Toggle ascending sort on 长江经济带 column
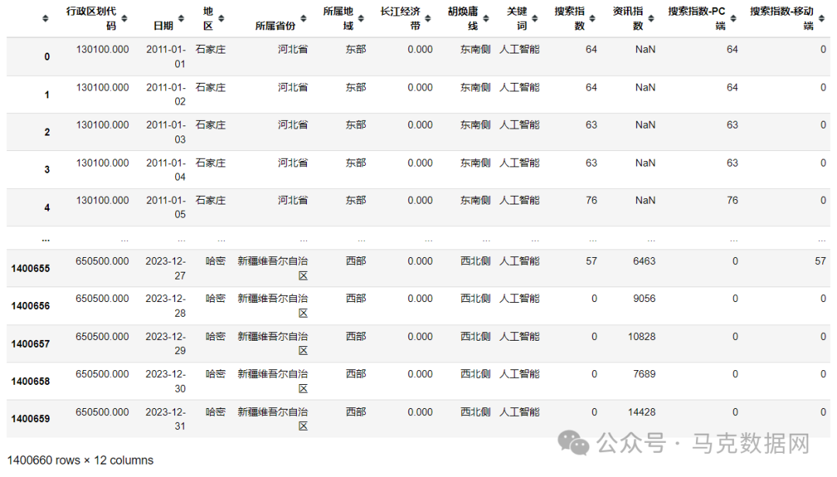Screen dimensions: 837x477 (428, 17)
